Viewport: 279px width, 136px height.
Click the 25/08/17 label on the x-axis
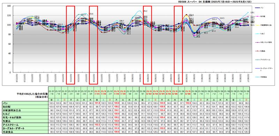[x=249, y=78]
